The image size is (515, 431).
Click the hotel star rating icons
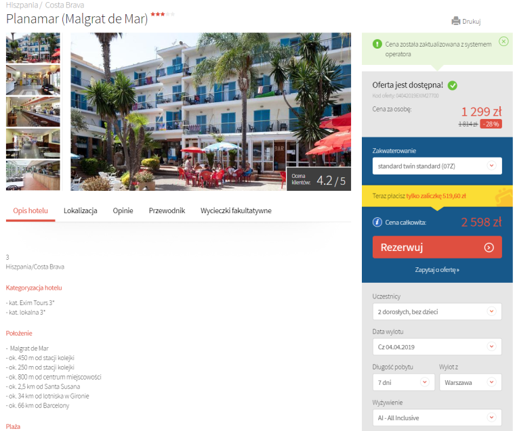tap(163, 14)
